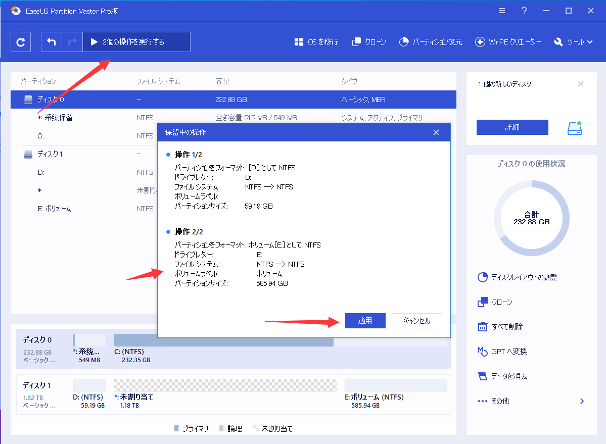Select the C: partition row
Screen dimensions: 606x444
pos(83,136)
